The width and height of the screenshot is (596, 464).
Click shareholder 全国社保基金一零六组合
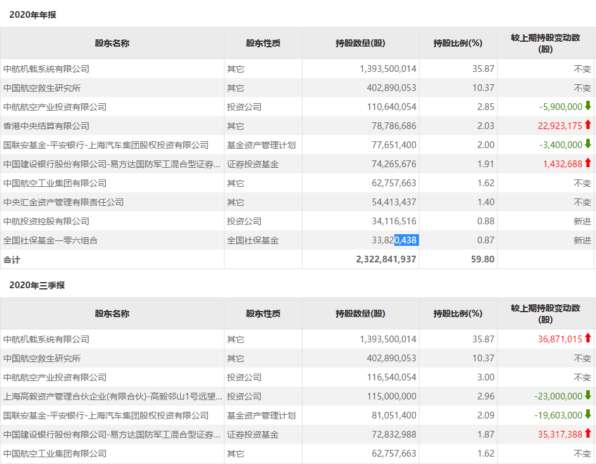point(50,240)
